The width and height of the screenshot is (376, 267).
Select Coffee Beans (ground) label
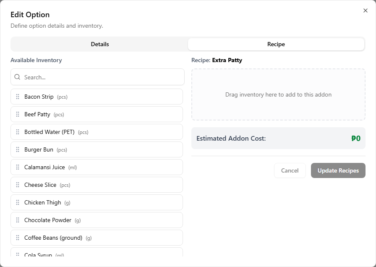(x=53, y=238)
